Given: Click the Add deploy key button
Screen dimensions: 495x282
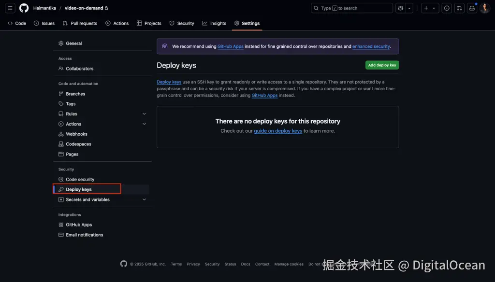Looking at the screenshot, I should [x=382, y=65].
